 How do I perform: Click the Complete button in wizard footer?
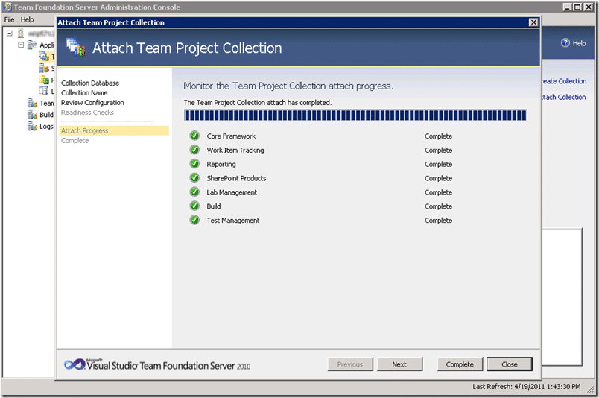pos(460,364)
